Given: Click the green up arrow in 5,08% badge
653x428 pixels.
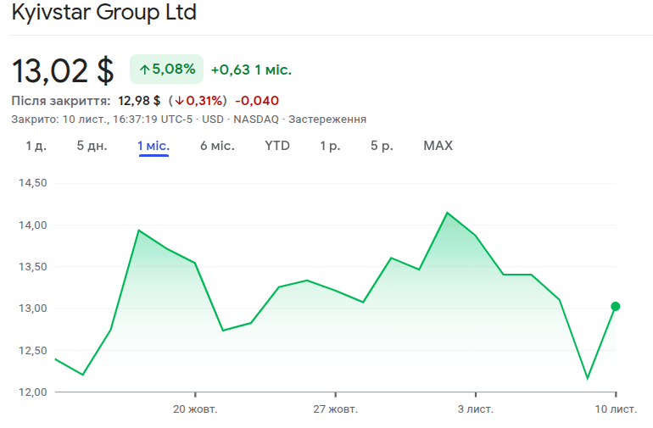Looking at the screenshot, I should 144,69.
